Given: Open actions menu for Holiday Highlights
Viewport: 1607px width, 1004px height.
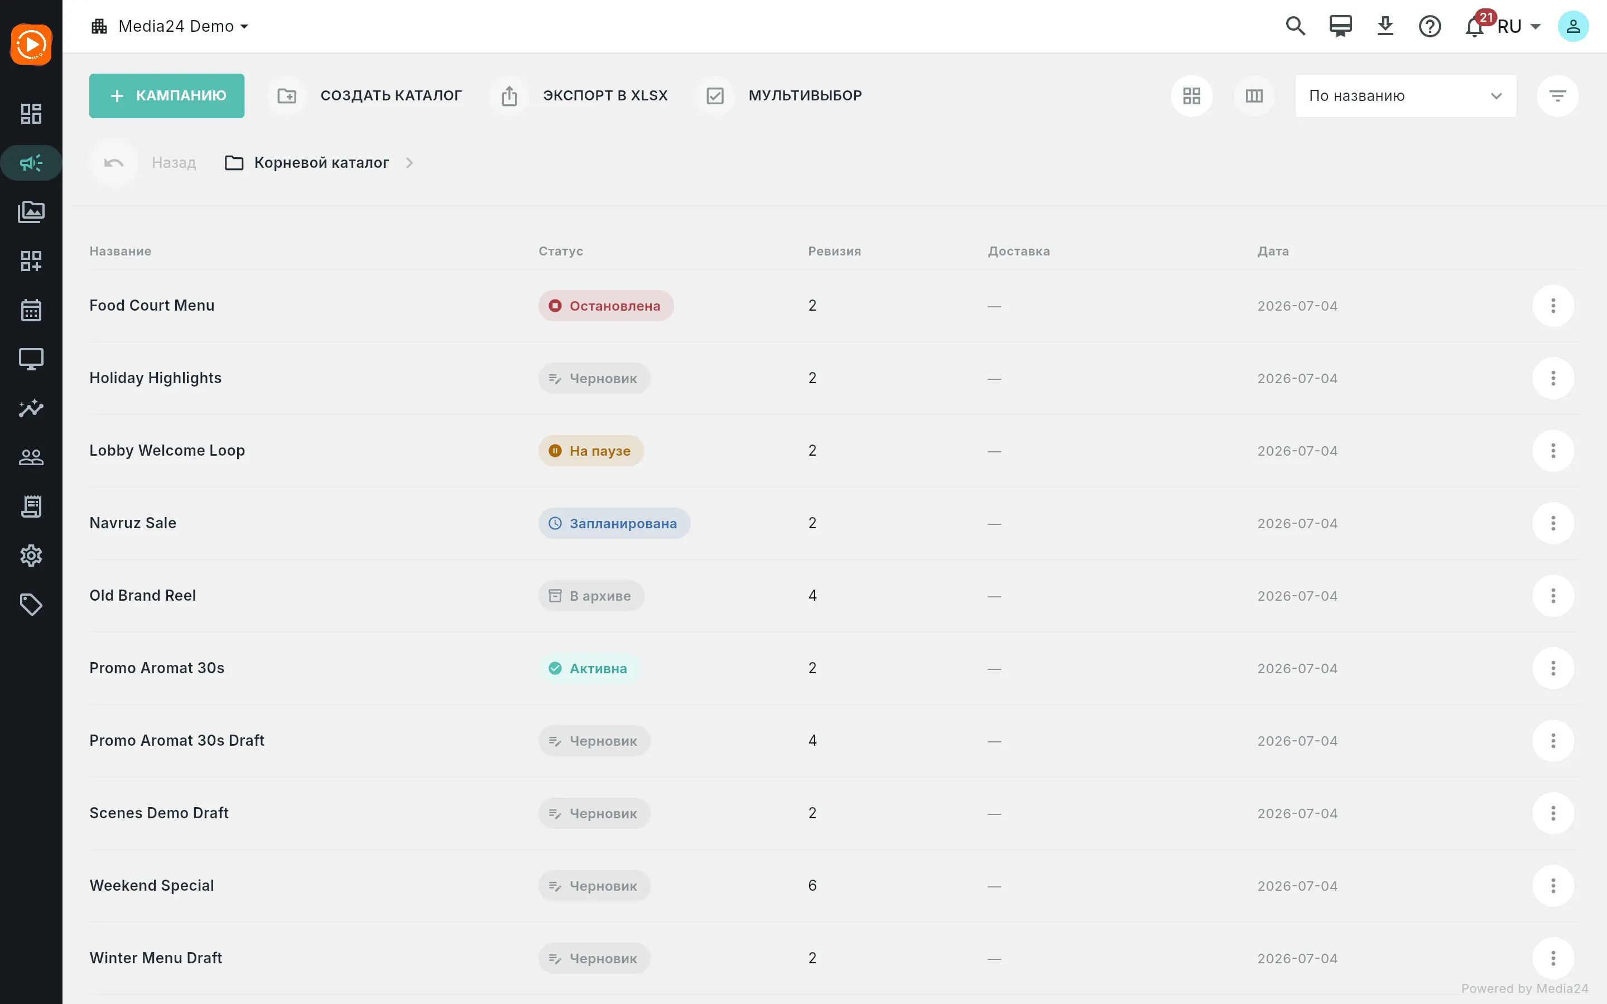Looking at the screenshot, I should pyautogui.click(x=1553, y=379).
